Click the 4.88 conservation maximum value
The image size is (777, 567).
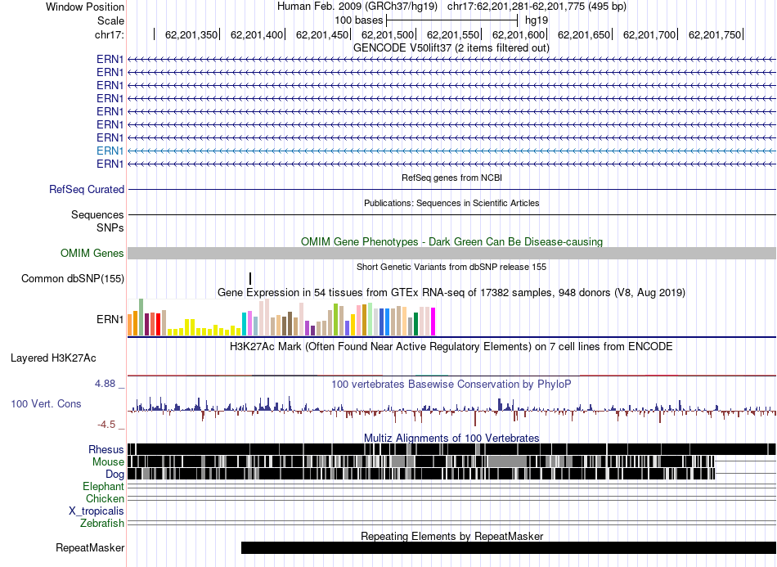(x=105, y=384)
